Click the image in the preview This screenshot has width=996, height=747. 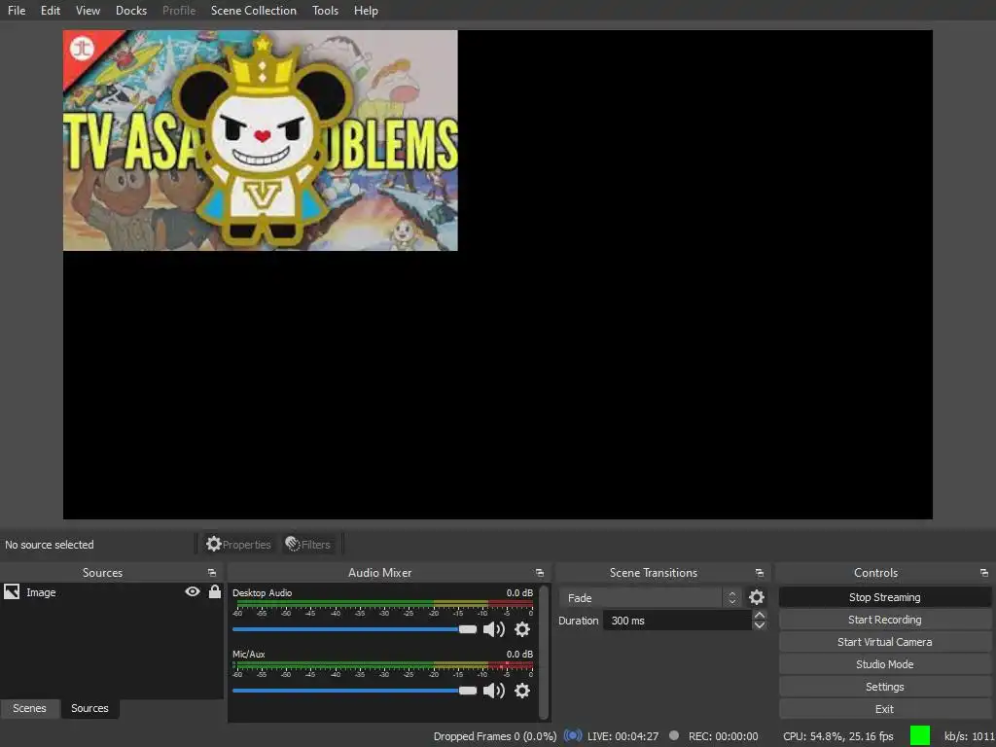coord(260,140)
